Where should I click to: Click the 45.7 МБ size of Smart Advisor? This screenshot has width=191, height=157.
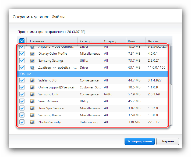pyautogui.click(x=134, y=101)
